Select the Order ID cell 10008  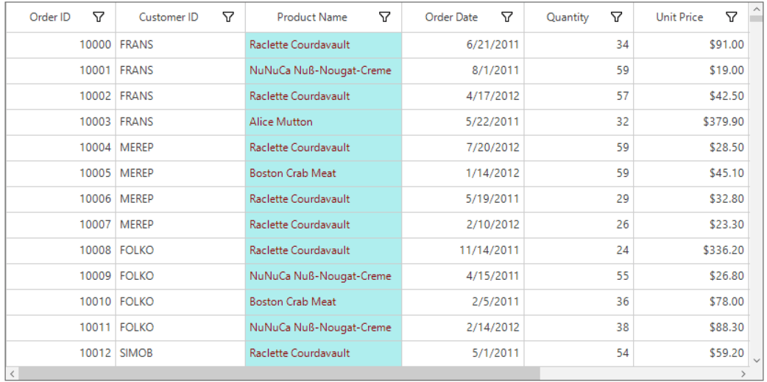tap(60, 251)
